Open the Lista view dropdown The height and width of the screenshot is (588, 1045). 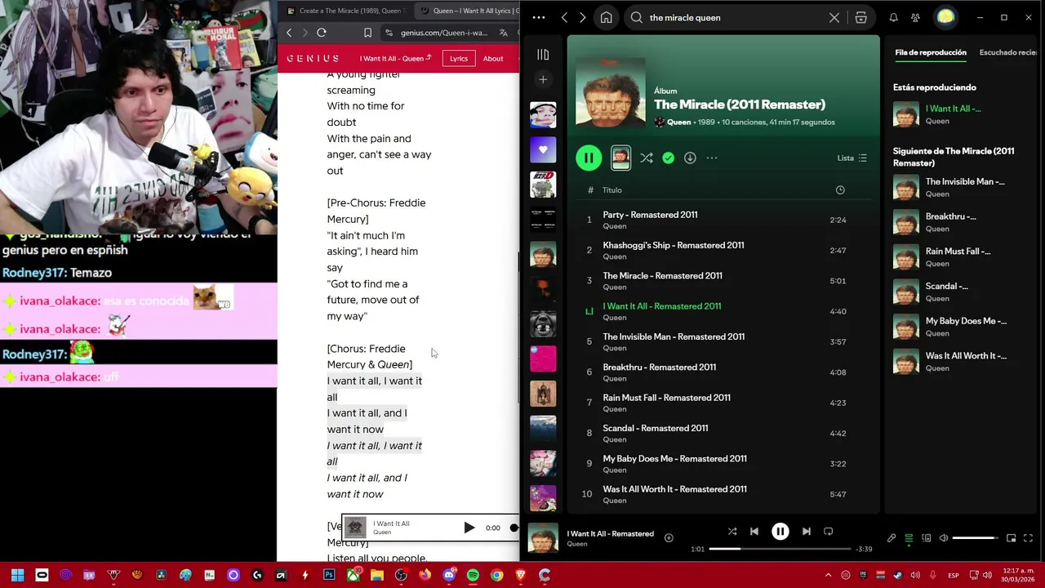[x=852, y=158]
